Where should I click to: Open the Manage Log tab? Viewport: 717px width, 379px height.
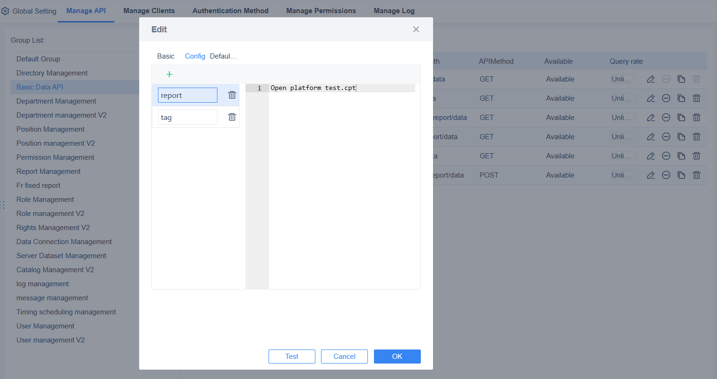[394, 10]
